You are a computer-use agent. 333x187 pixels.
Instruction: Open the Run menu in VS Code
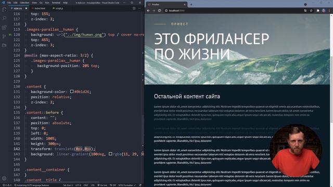(47, 3)
